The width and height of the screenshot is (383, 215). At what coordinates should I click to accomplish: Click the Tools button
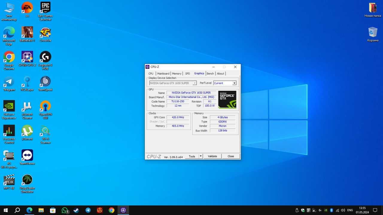(x=192, y=156)
